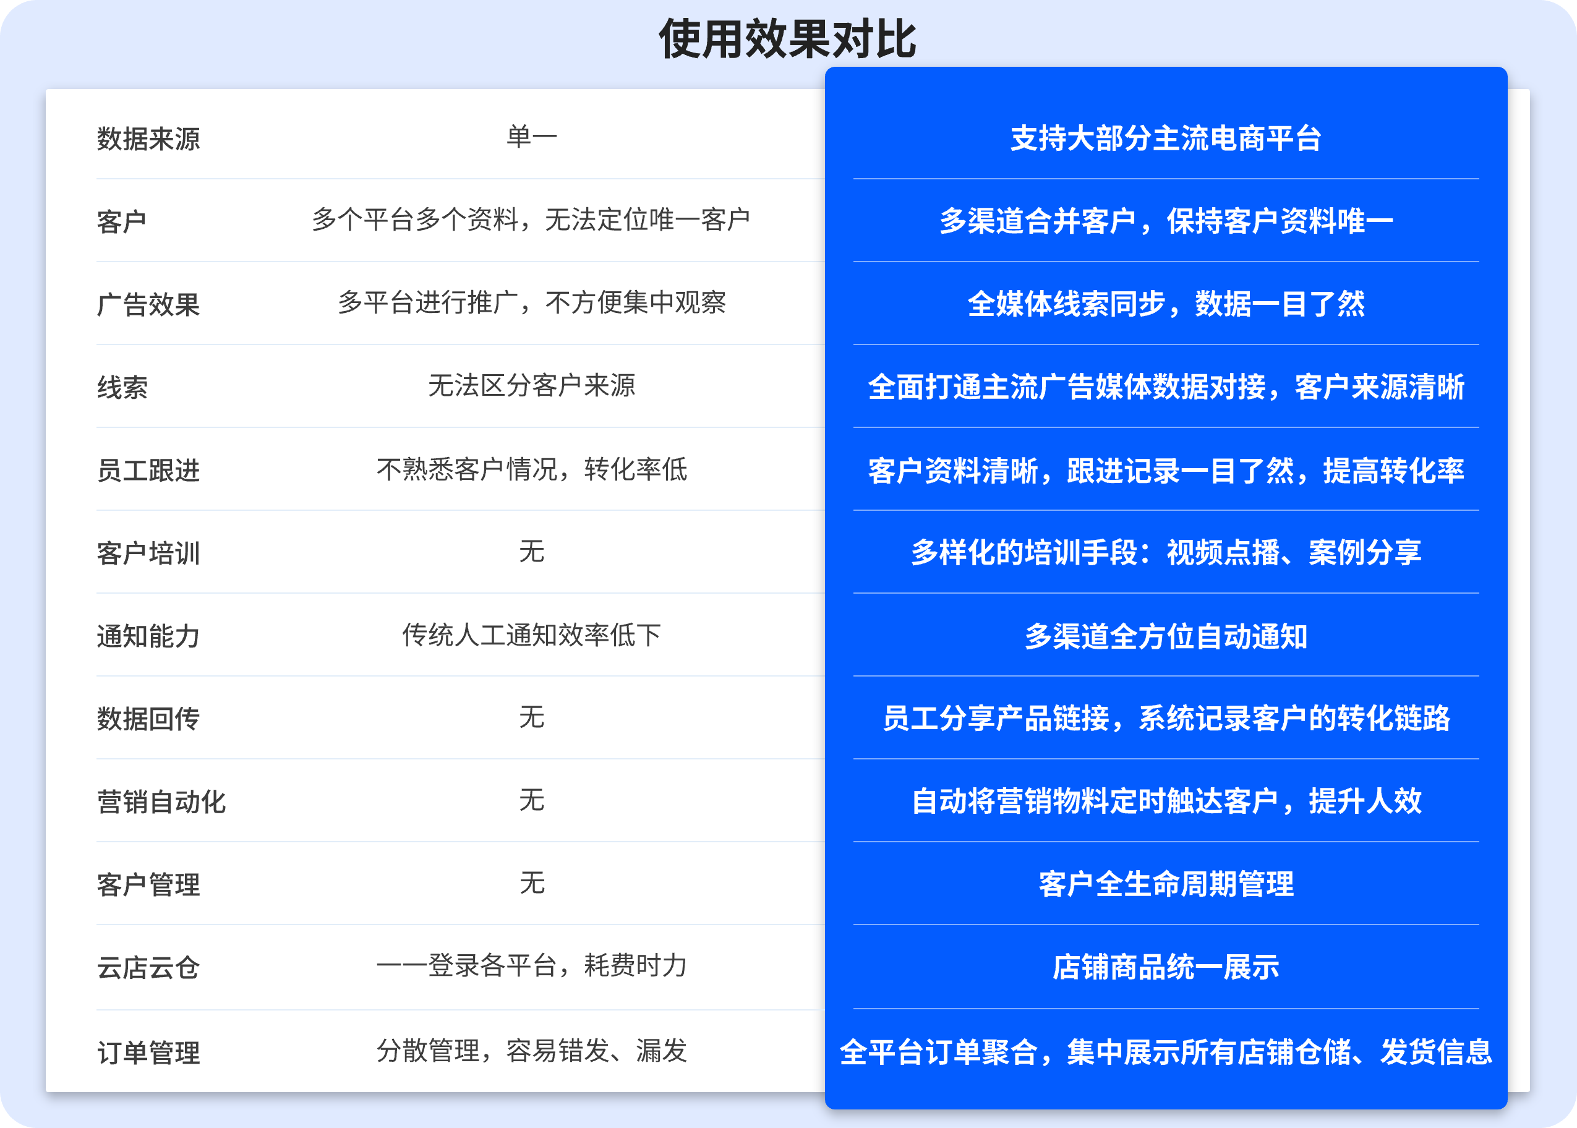1577x1128 pixels.
Task: Click 支持大部分主流电商平台 in blue panel
Action: [1166, 139]
